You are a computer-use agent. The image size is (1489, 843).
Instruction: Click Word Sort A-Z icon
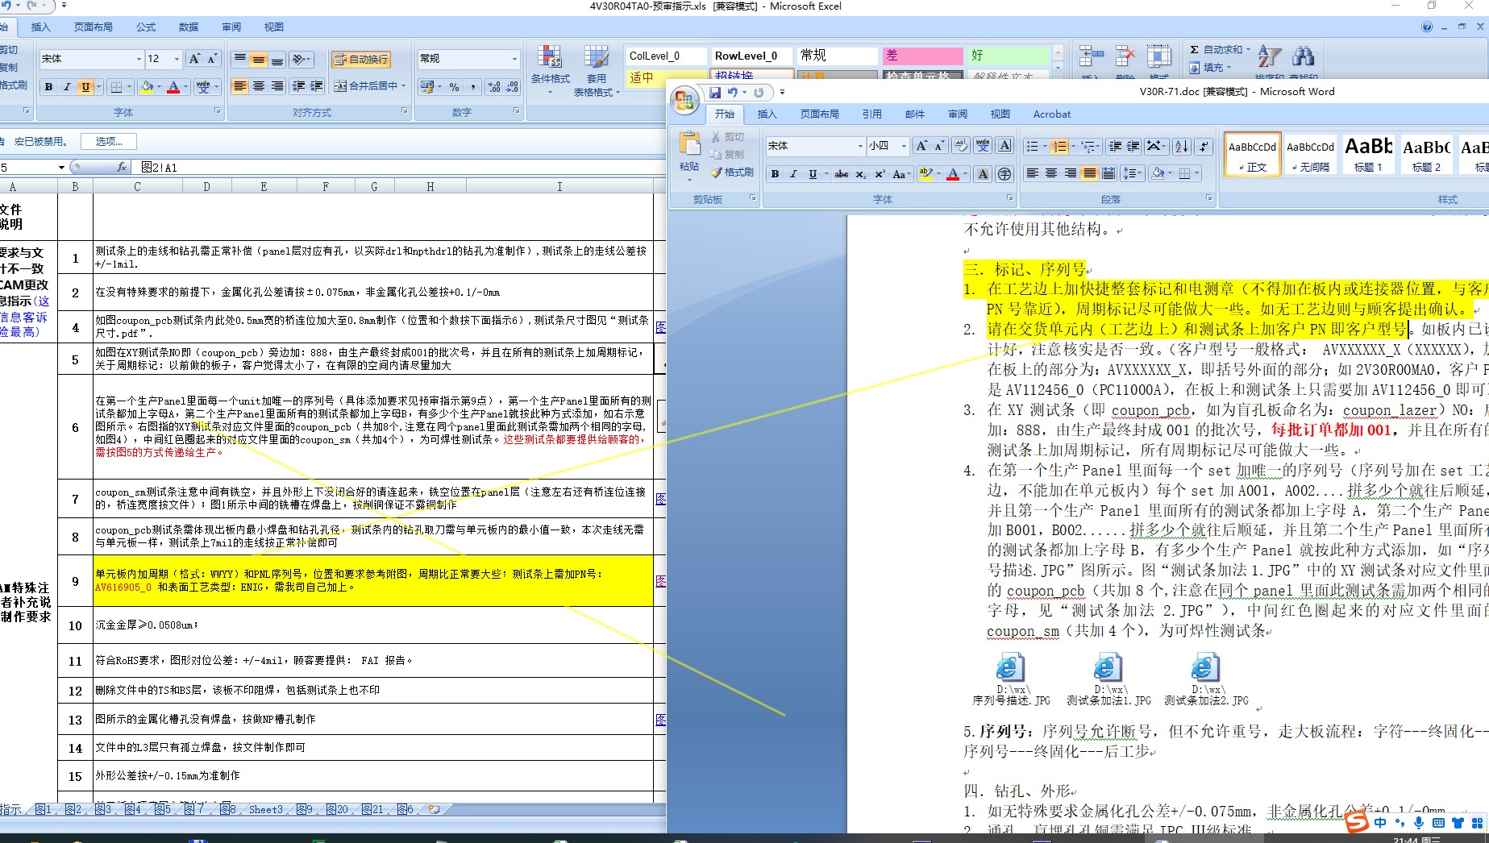point(1182,147)
